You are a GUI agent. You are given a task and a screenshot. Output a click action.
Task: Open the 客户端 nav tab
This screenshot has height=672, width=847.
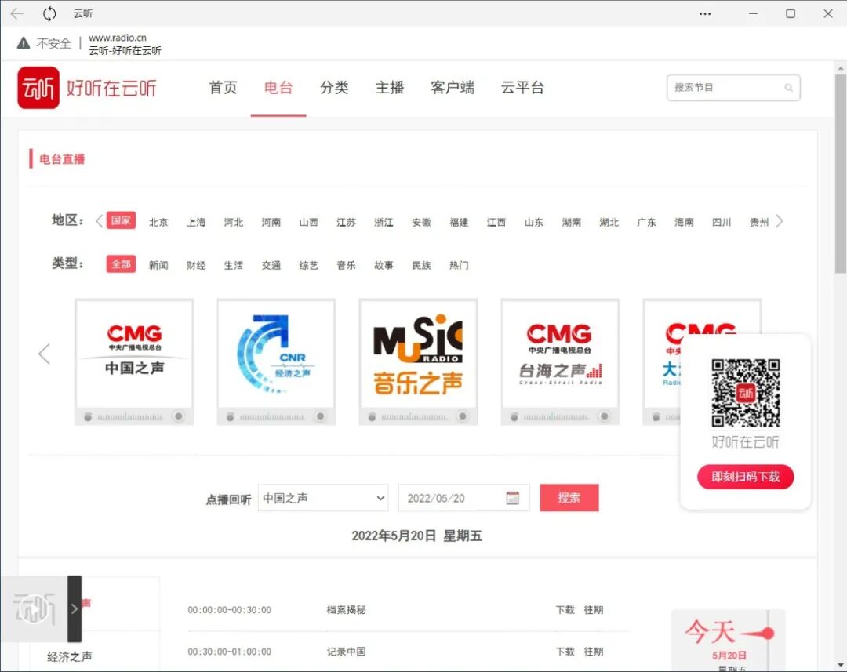click(453, 88)
